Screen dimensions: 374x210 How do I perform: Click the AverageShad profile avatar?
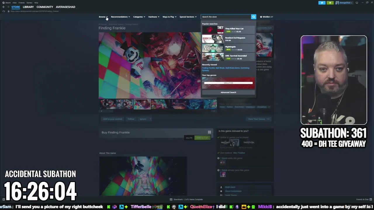click(337, 3)
